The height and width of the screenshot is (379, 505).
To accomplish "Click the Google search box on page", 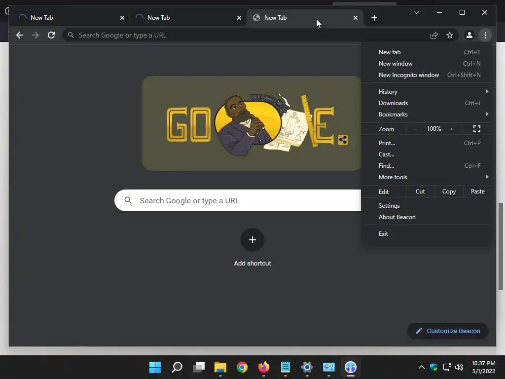I will pos(238,200).
